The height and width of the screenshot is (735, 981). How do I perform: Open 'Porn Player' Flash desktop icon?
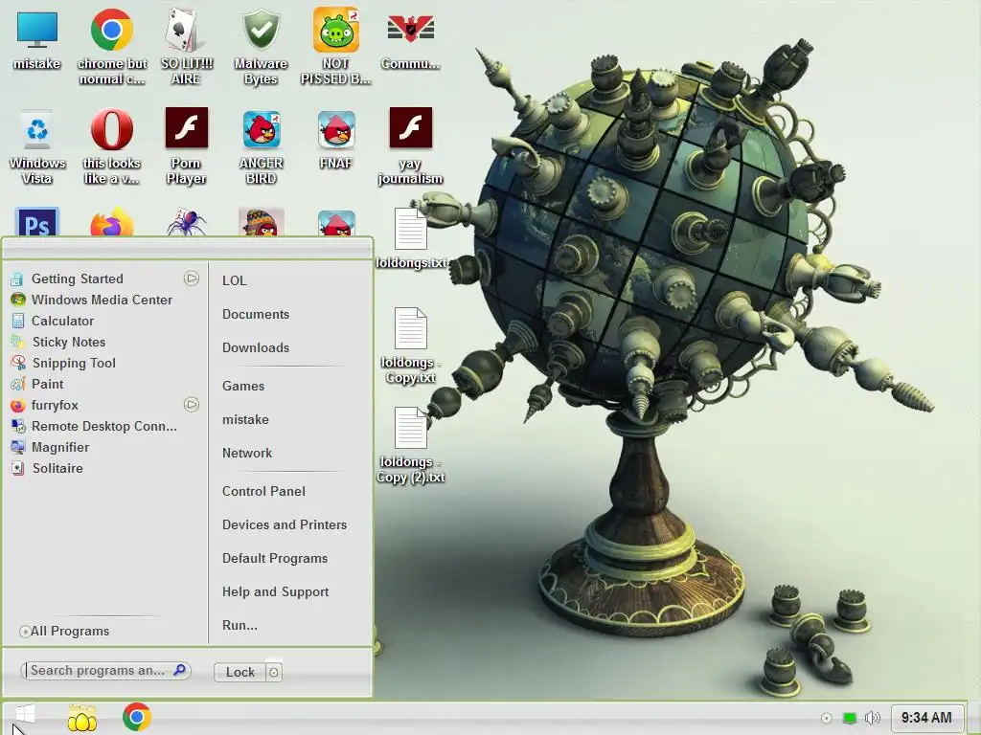[186, 146]
